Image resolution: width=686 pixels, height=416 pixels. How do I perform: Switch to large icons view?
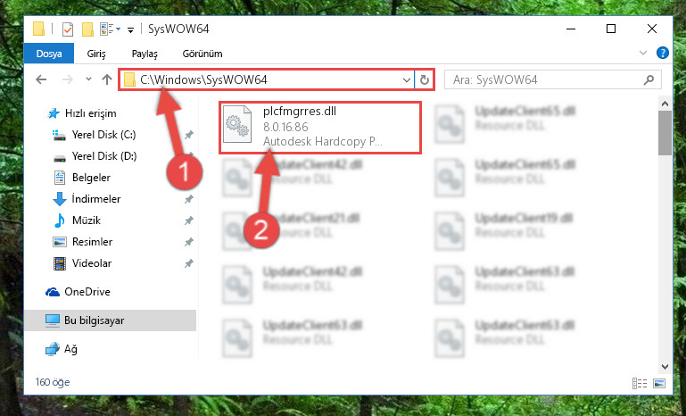tap(659, 384)
